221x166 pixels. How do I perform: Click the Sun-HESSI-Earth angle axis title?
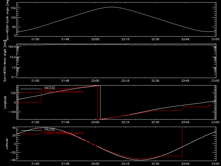pos(7,20)
